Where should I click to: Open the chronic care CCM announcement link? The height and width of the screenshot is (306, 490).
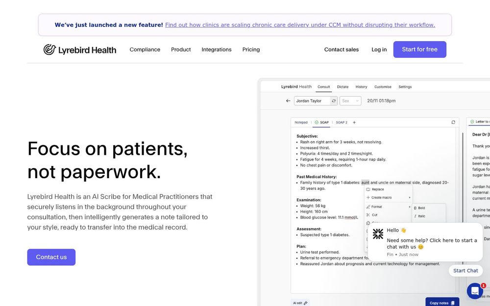tap(300, 25)
